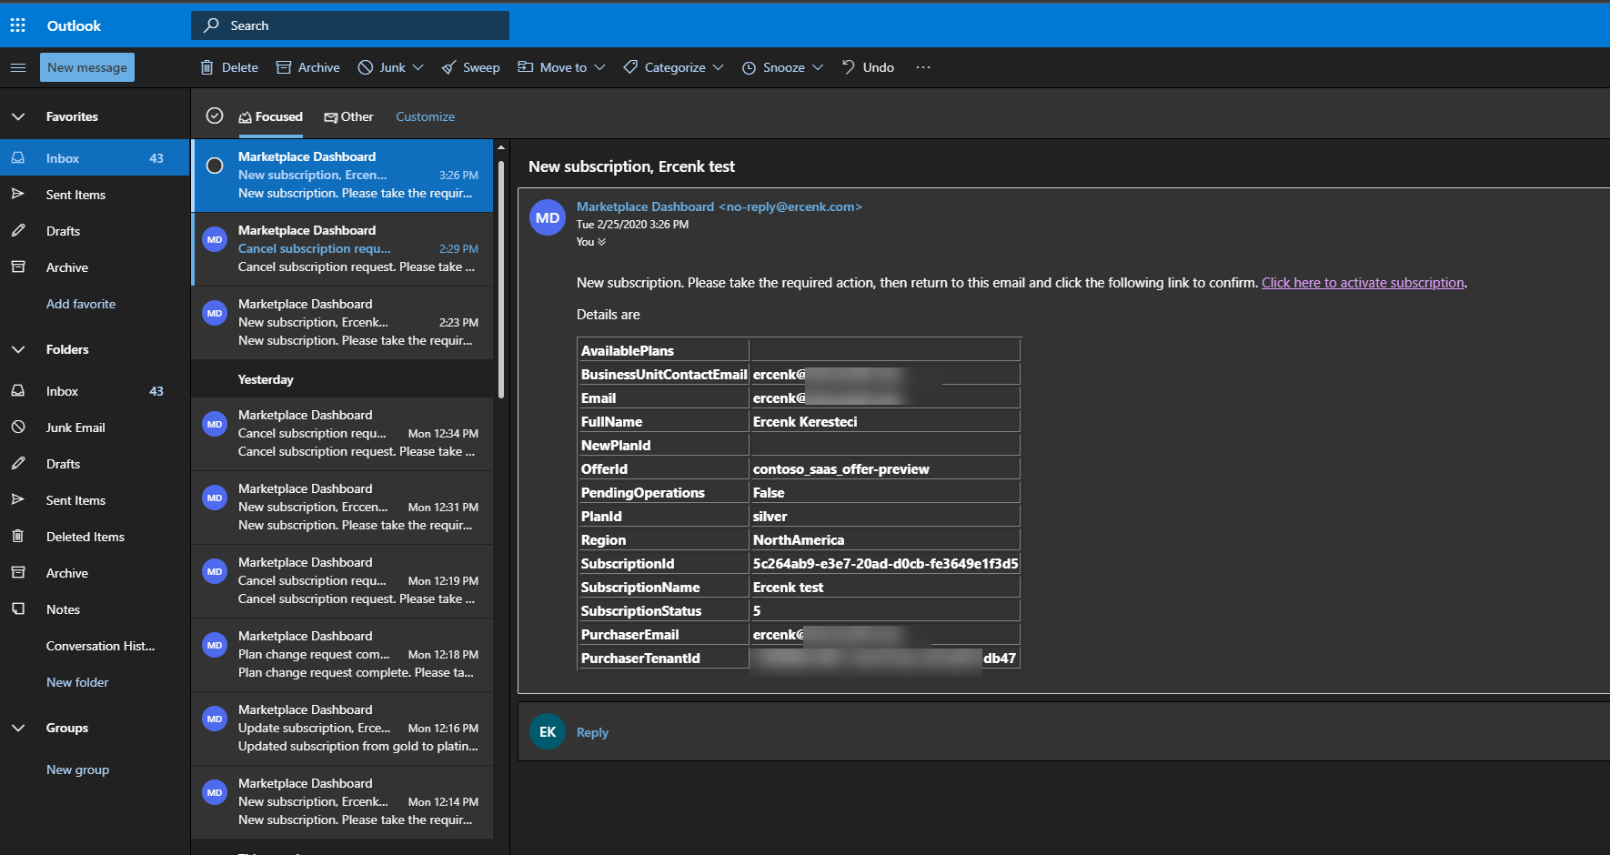Click the New message button

click(87, 67)
